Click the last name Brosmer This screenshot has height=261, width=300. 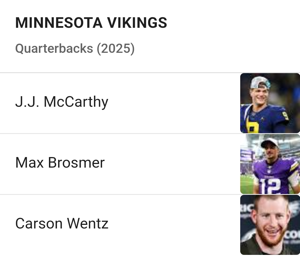76,163
